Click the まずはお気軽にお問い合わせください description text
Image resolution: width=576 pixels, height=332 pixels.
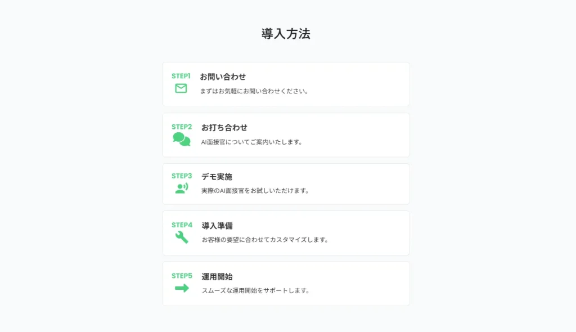(254, 91)
